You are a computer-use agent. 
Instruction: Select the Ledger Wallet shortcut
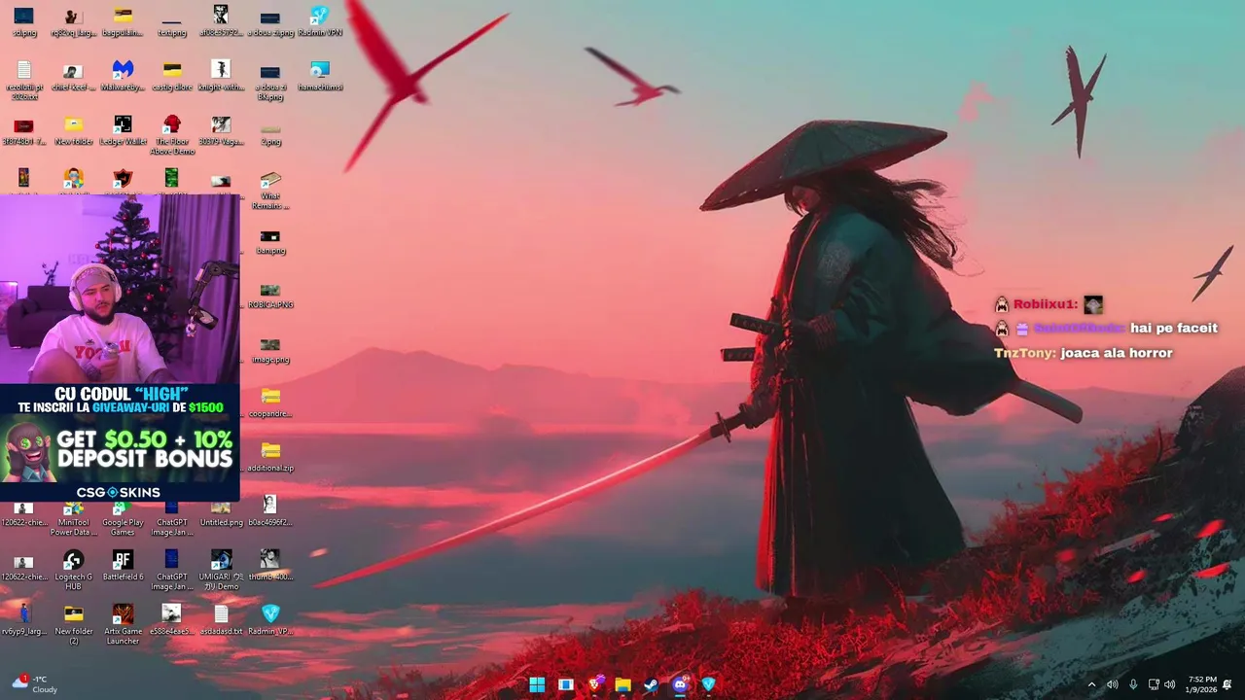[x=123, y=130]
